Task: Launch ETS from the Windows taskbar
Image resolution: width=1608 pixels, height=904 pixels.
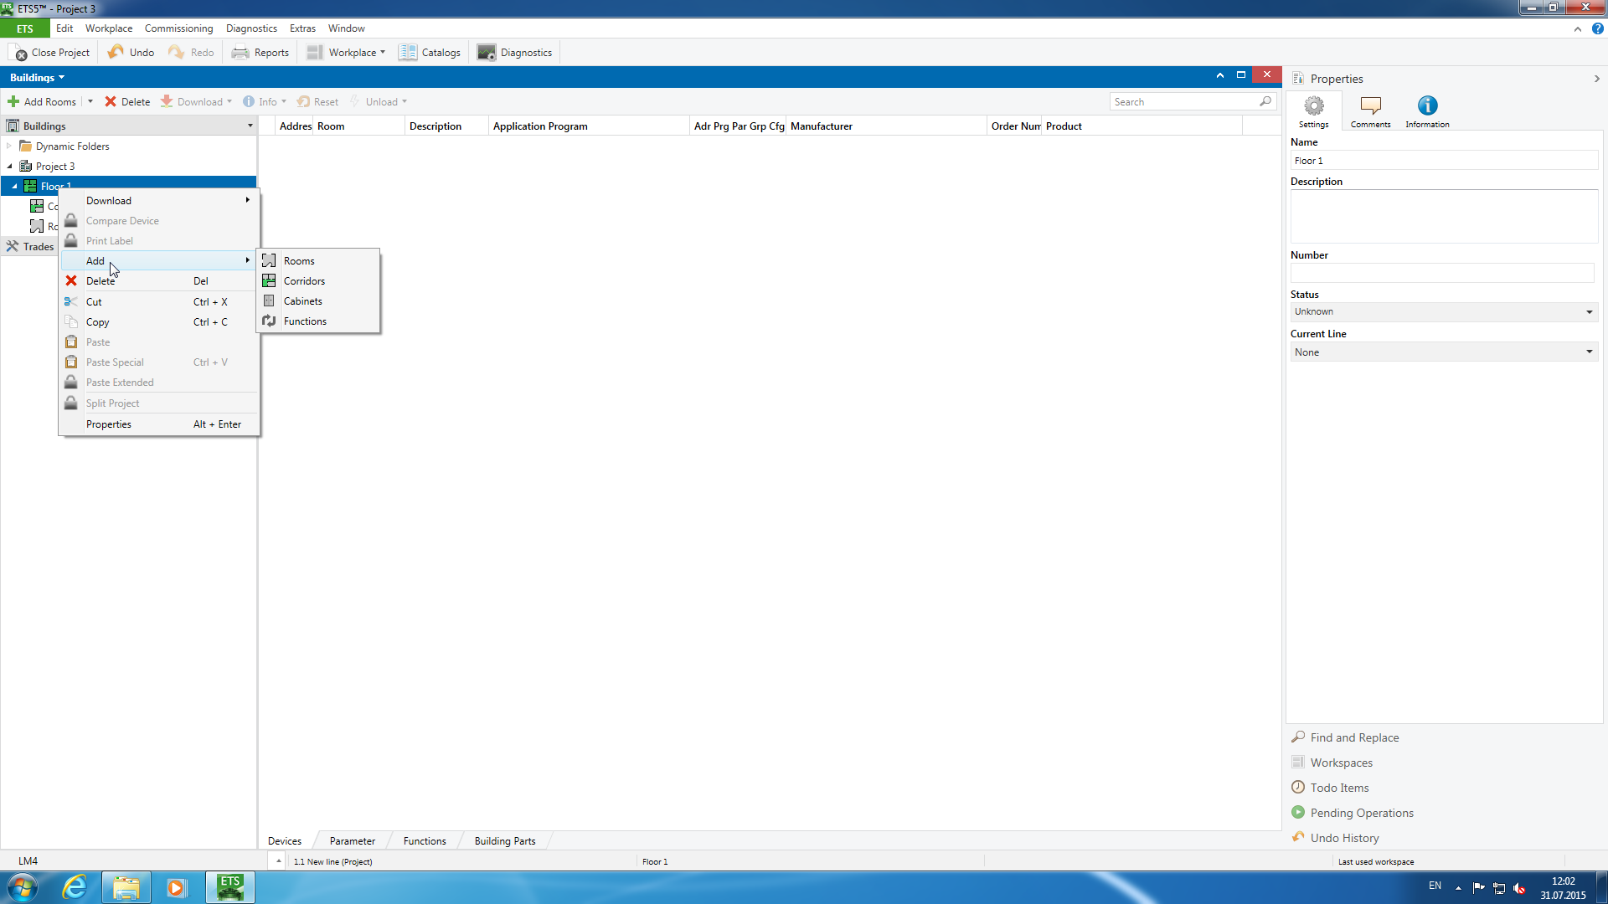Action: coord(230,886)
